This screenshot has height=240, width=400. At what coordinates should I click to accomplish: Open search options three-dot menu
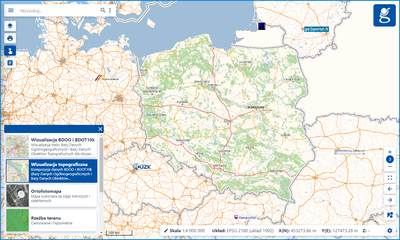[x=110, y=10]
